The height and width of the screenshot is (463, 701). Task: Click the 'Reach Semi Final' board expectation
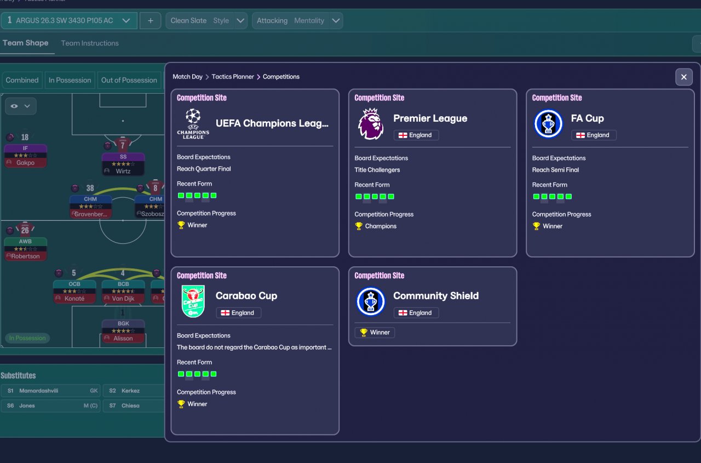[555, 170]
